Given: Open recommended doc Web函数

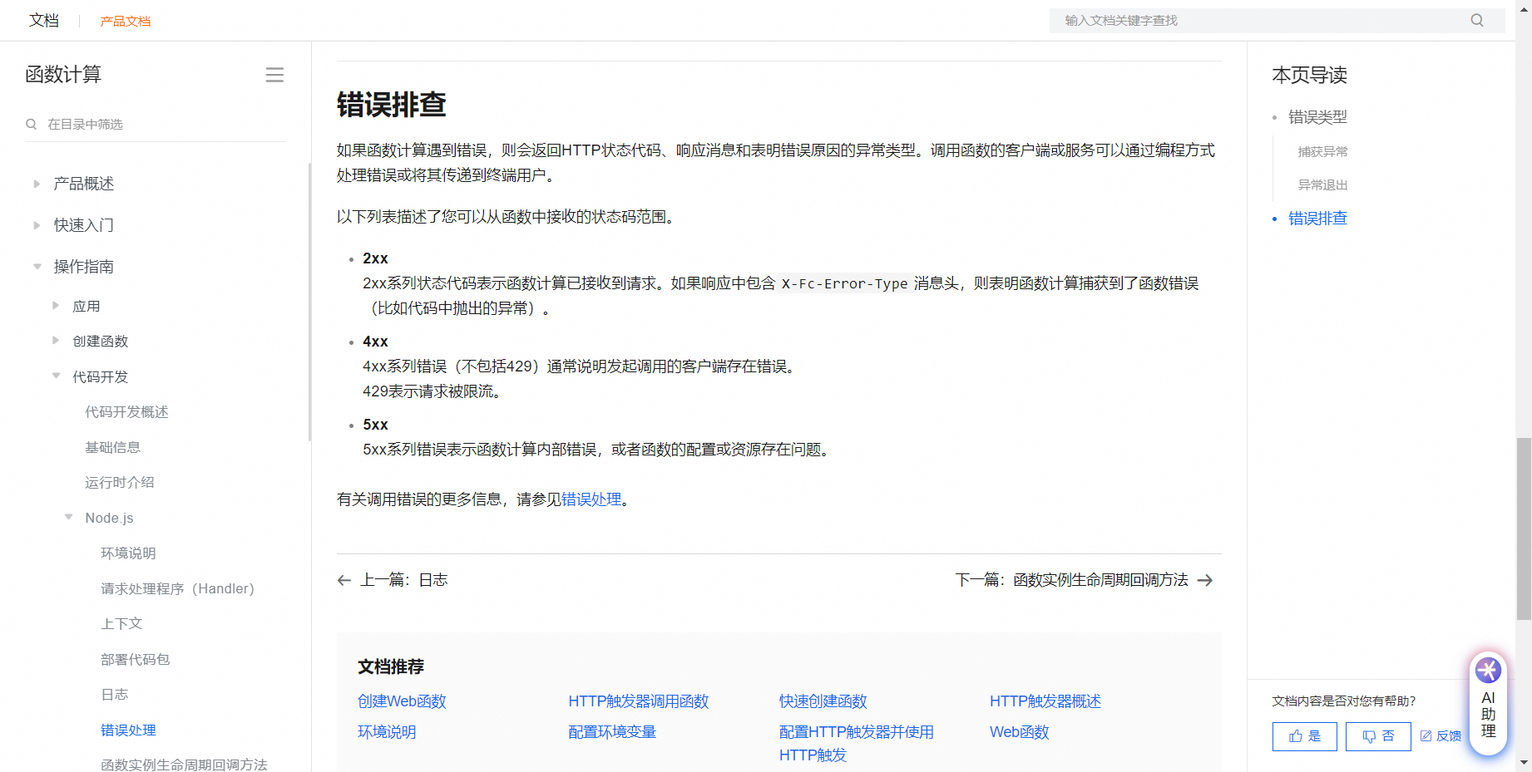Looking at the screenshot, I should point(1019,732).
